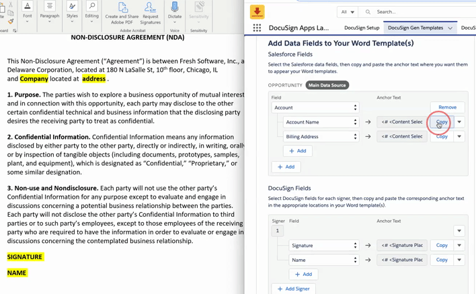Open the Styles gallery

pos(72,11)
